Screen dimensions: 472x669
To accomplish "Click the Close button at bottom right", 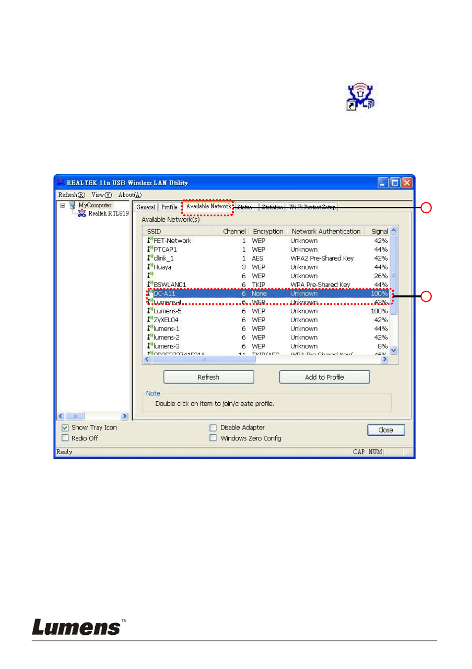I will pyautogui.click(x=386, y=430).
